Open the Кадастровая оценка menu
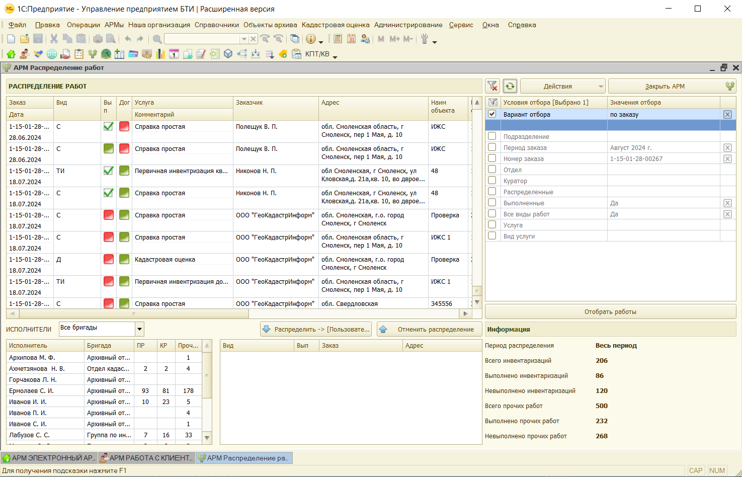742x477 pixels. click(x=336, y=25)
